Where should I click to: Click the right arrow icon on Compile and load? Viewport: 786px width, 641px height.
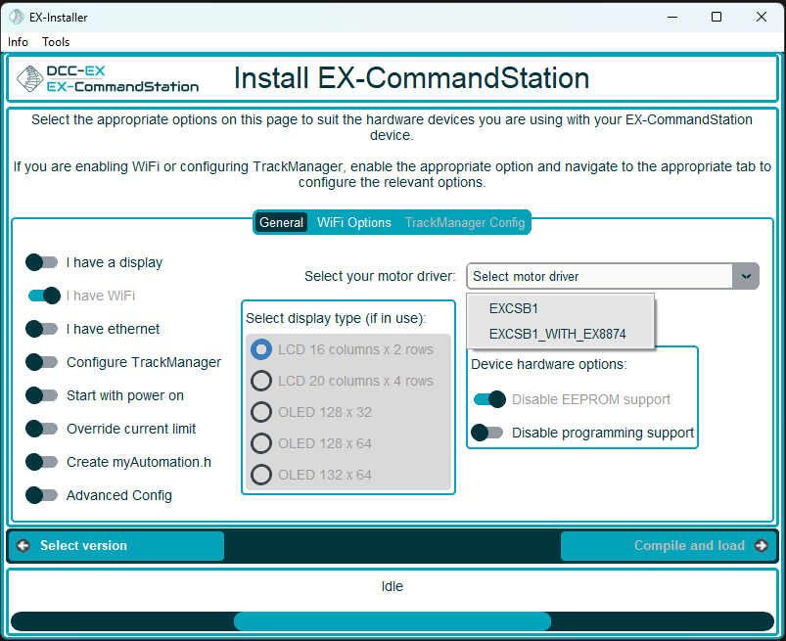(x=761, y=545)
